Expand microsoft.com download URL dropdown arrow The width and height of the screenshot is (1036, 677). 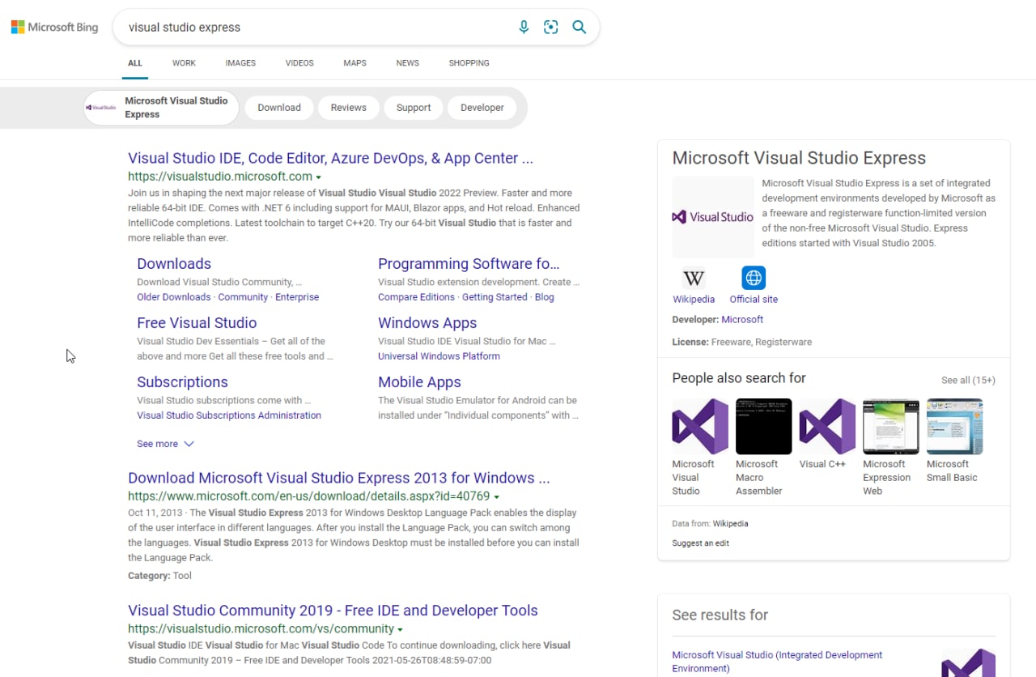point(496,497)
